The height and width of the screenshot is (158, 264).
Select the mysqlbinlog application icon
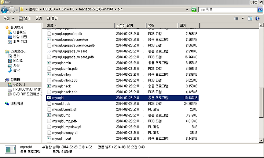49,74
